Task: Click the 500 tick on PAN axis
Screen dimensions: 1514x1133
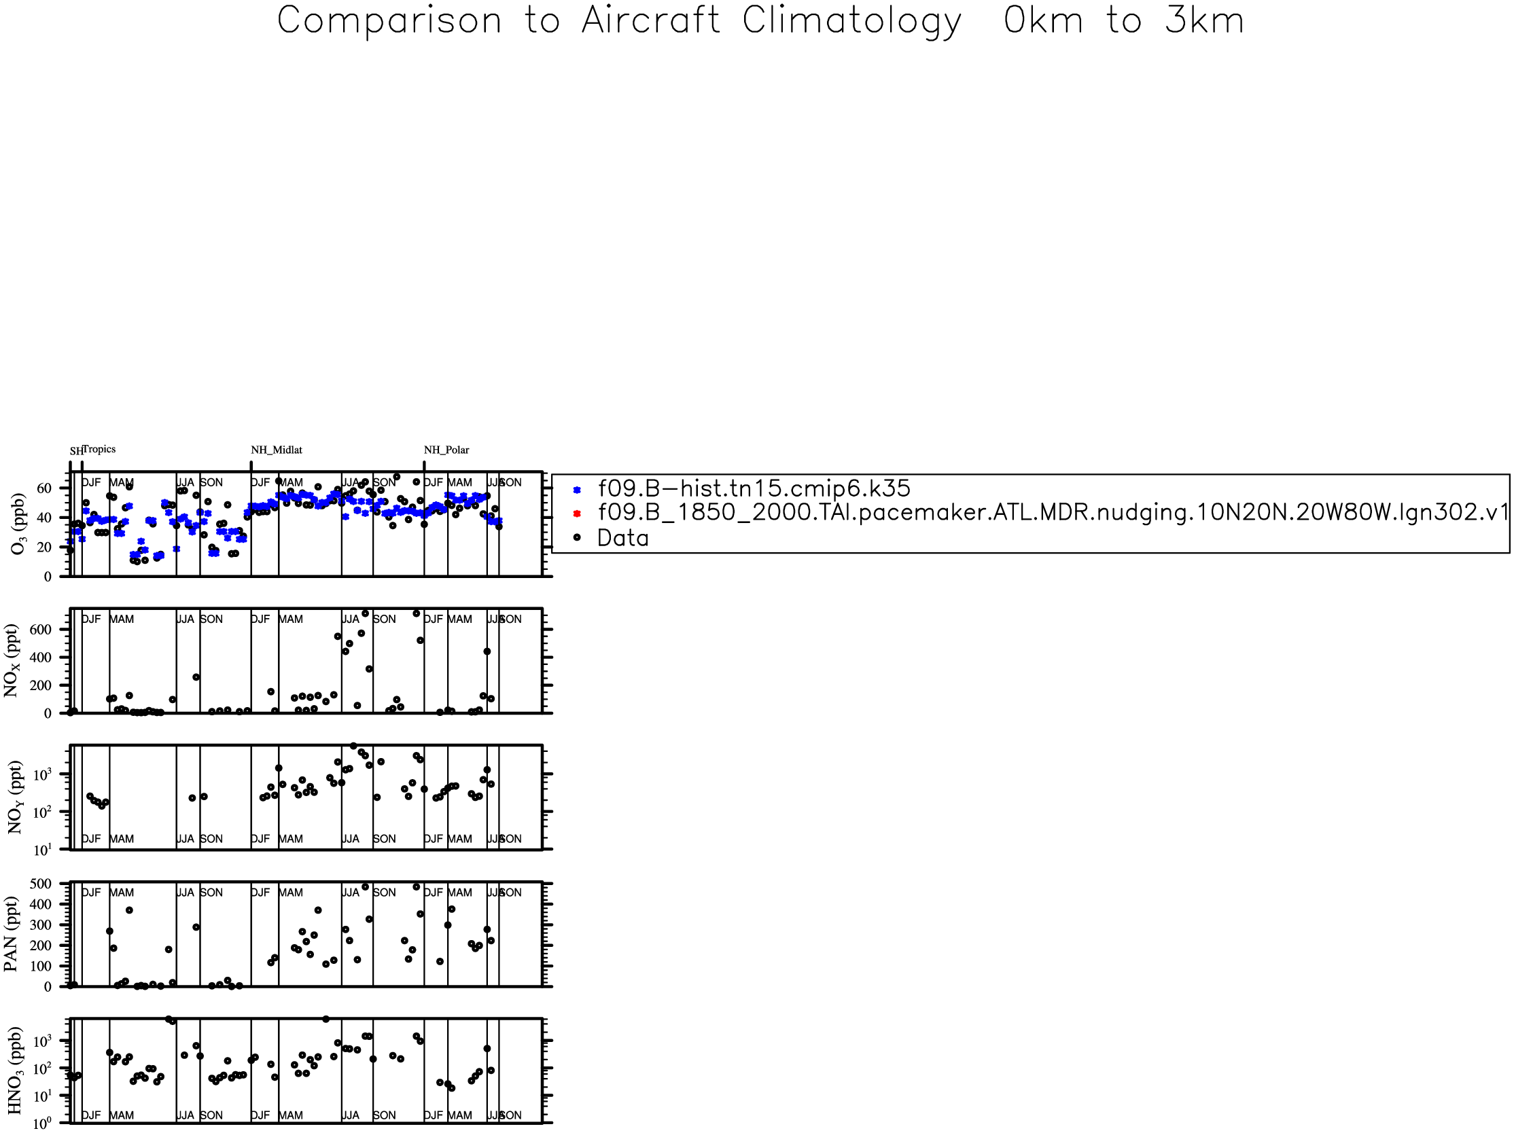Action: [x=39, y=884]
